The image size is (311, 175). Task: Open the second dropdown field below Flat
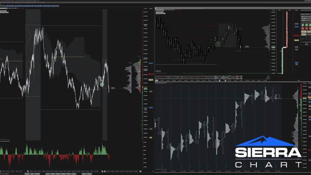coord(306,19)
